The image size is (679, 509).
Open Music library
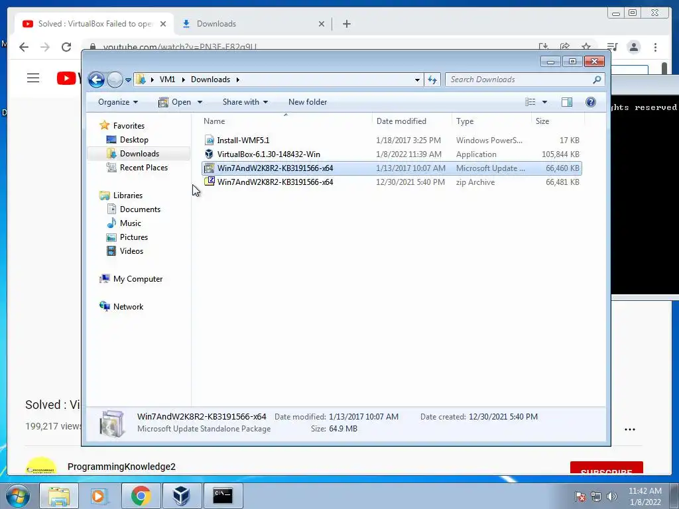point(124,223)
